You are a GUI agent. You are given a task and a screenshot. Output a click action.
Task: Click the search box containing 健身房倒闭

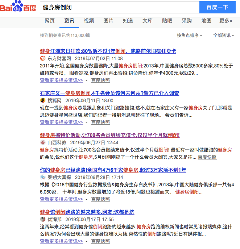(120, 7)
